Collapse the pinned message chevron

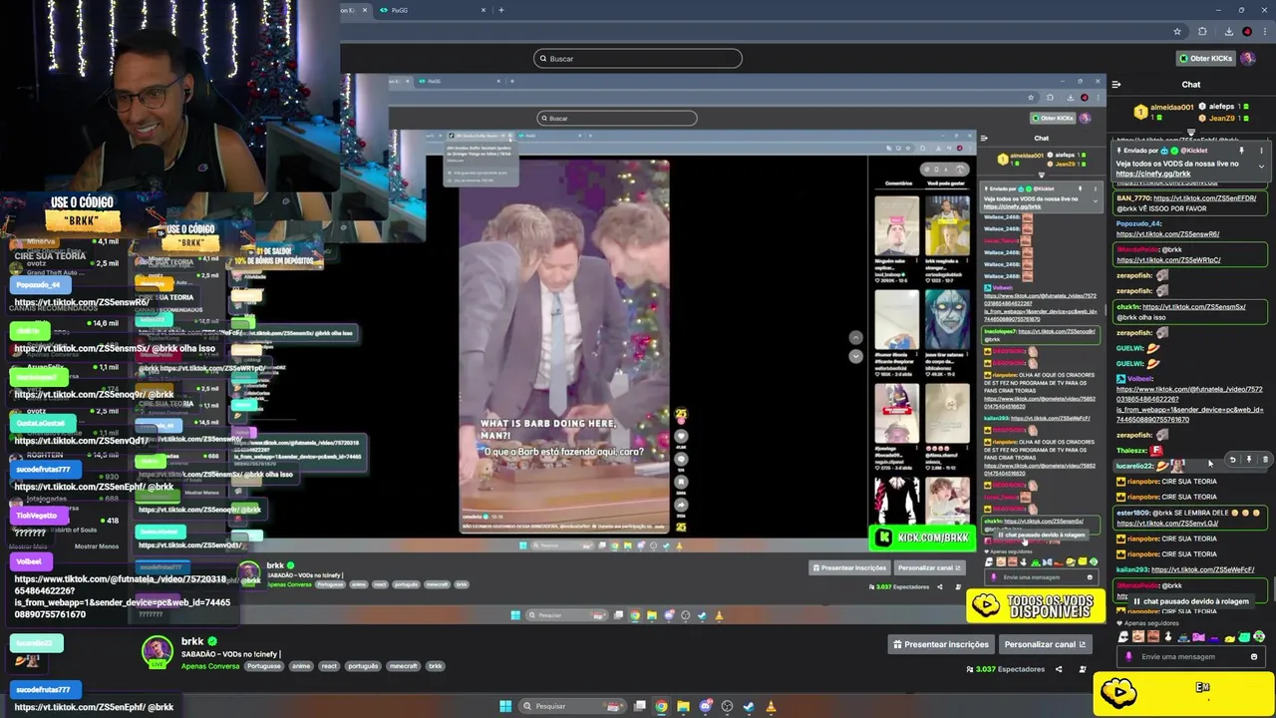pyautogui.click(x=1261, y=167)
